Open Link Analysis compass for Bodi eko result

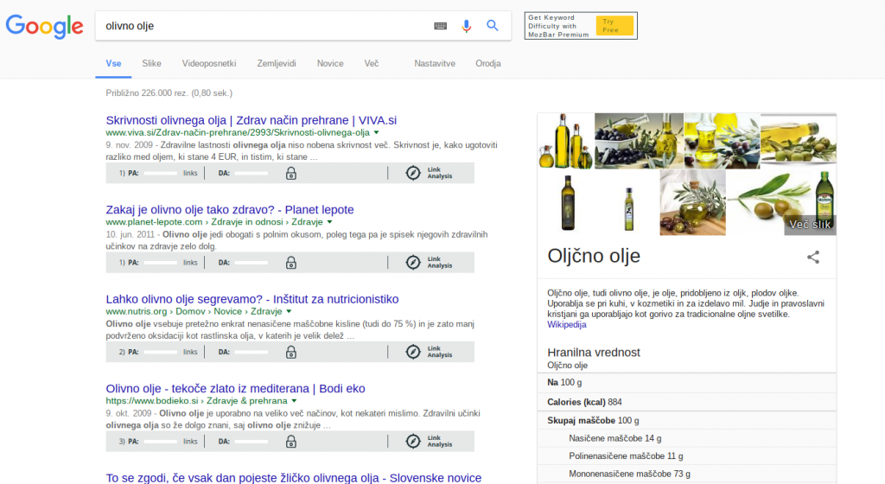click(x=413, y=442)
